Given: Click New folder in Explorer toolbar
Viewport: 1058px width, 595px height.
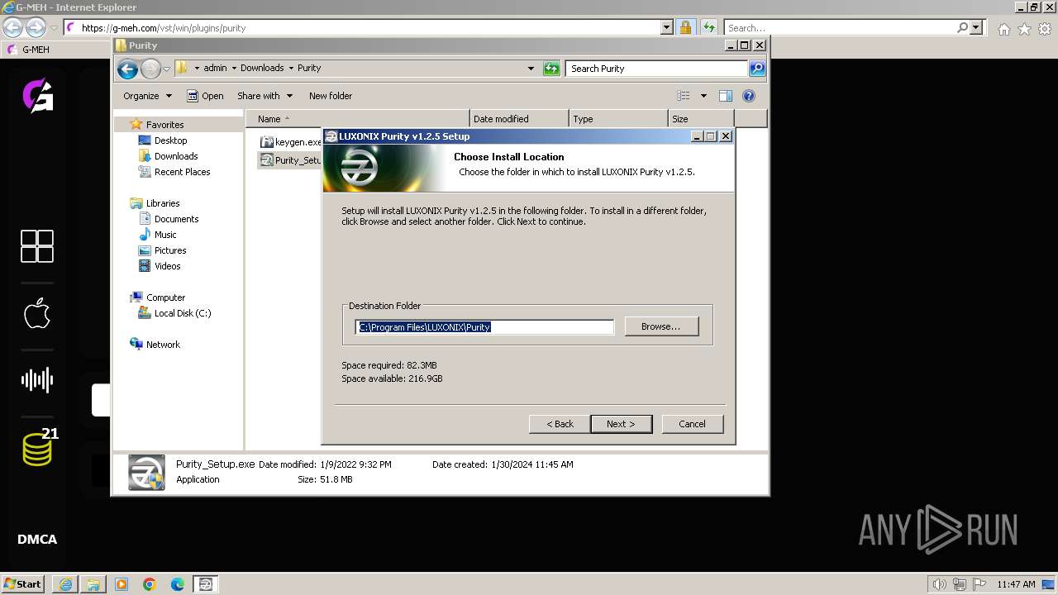Looking at the screenshot, I should 331,96.
